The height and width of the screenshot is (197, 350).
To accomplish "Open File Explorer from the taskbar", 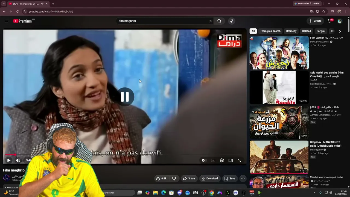I will pos(155,193).
